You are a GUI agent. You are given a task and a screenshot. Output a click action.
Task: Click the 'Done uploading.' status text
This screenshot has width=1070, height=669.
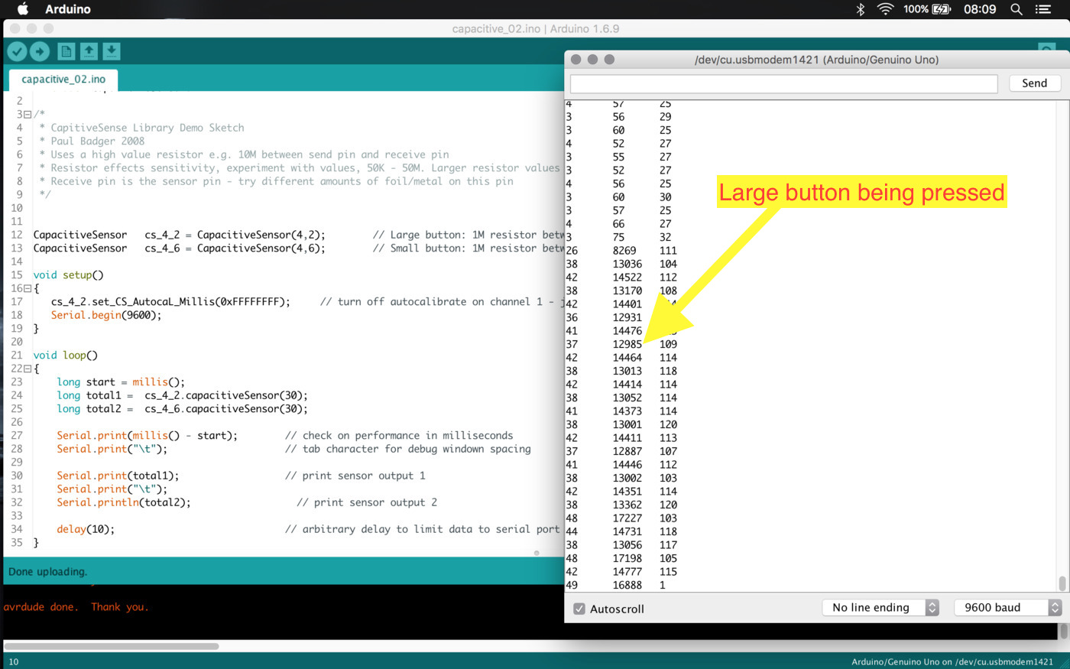point(48,571)
